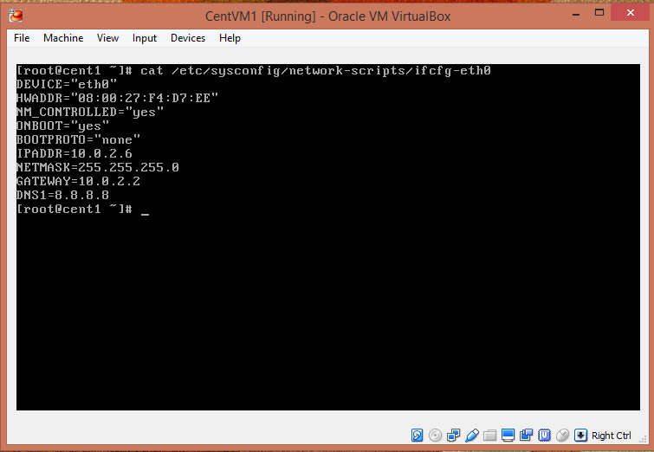Image resolution: width=654 pixels, height=452 pixels.
Task: Click the optical disk status icon
Action: click(436, 435)
